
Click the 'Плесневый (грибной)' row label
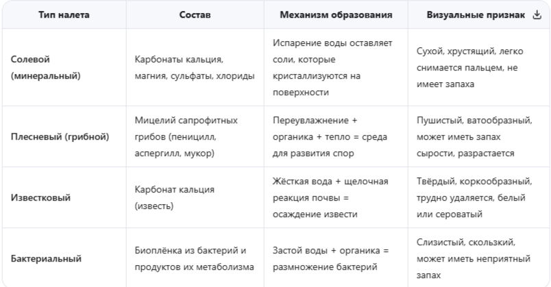pos(60,136)
